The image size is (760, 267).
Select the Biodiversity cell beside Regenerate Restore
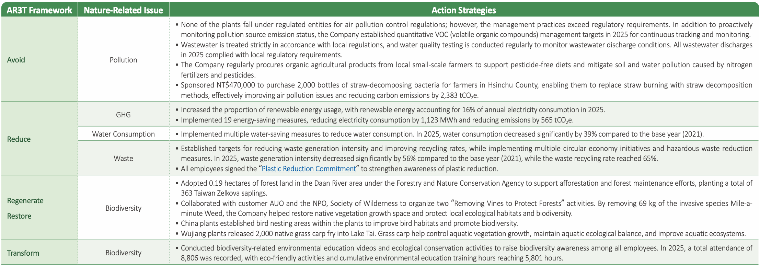[x=123, y=208]
